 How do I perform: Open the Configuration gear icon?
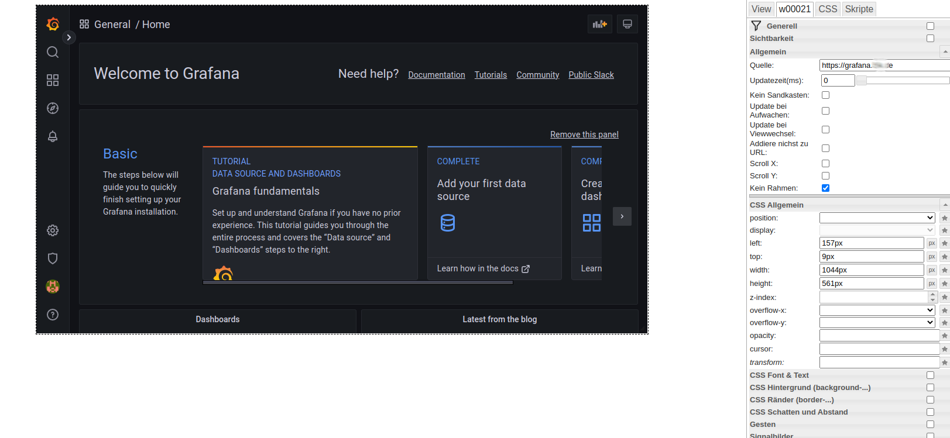(53, 230)
